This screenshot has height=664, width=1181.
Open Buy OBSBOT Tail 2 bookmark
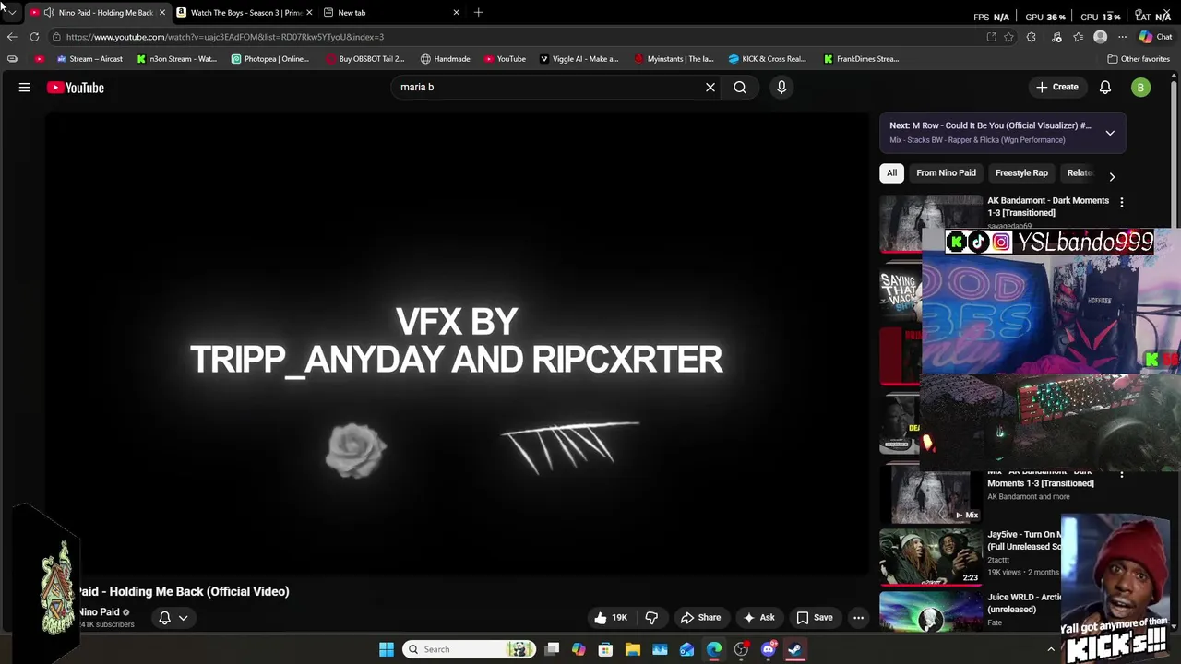pos(365,59)
